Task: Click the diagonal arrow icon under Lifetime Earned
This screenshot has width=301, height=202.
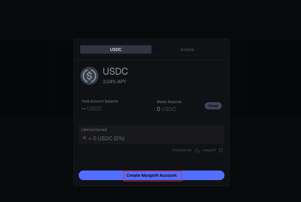Action: [x=84, y=138]
